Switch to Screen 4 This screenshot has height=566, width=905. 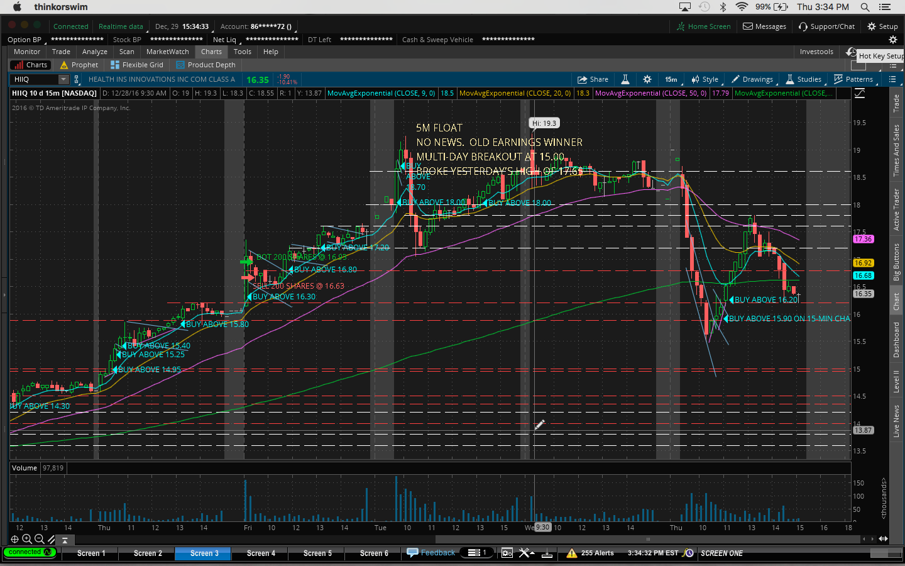click(x=261, y=553)
